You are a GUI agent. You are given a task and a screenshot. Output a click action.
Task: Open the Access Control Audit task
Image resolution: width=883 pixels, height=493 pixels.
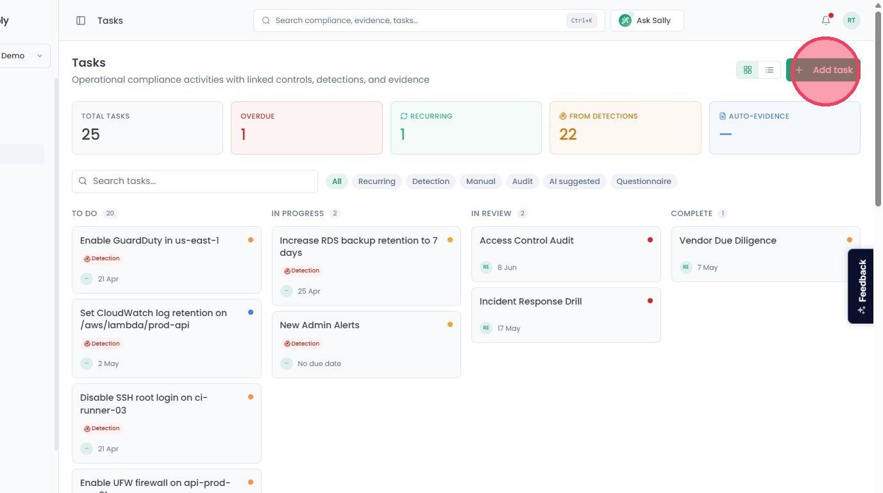click(566, 254)
